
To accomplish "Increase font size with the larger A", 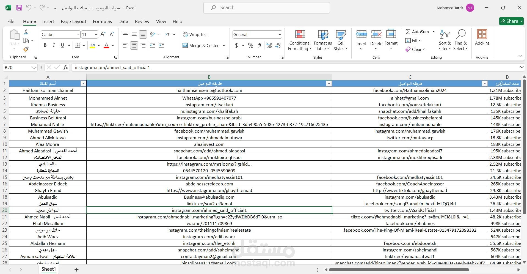I will [103, 34].
